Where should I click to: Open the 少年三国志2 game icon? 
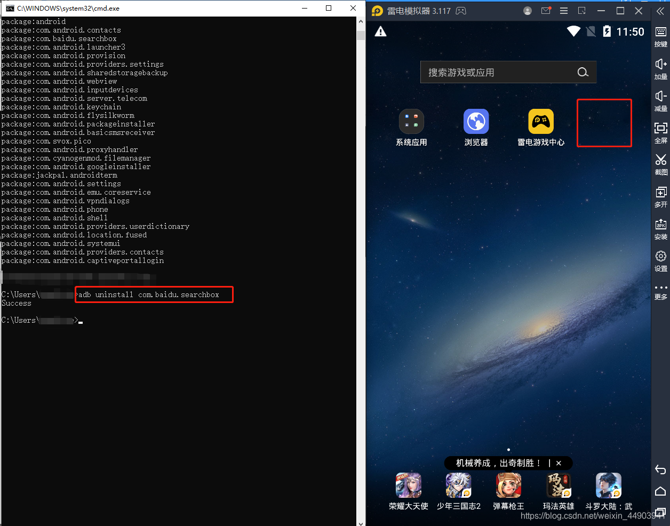click(459, 485)
